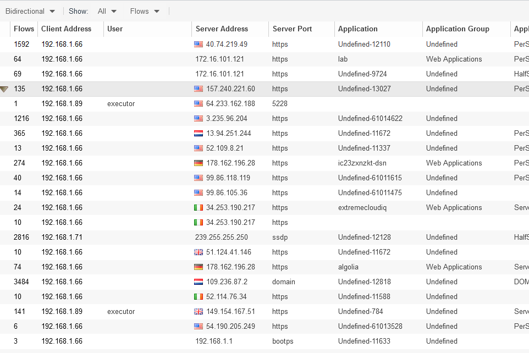Click the Irish flag beside 52.114.76.34
Image resolution: width=529 pixels, height=353 pixels.
click(x=199, y=297)
